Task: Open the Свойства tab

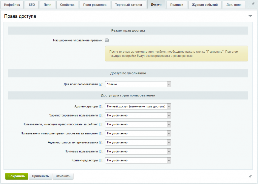Action: tap(67, 5)
